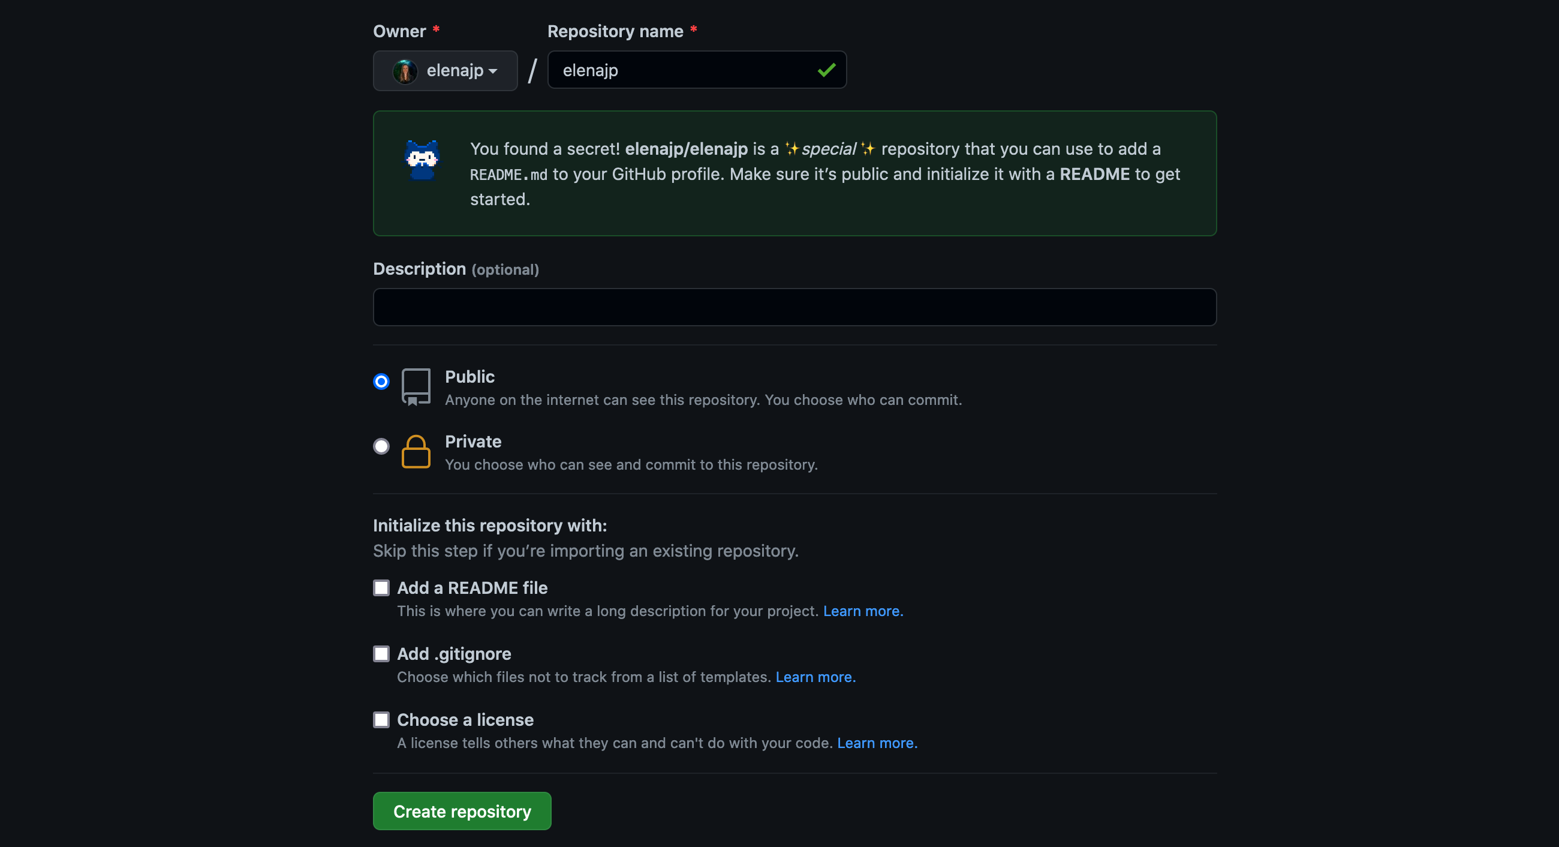
Task: Click the pixel cat mascot icon
Action: [422, 160]
